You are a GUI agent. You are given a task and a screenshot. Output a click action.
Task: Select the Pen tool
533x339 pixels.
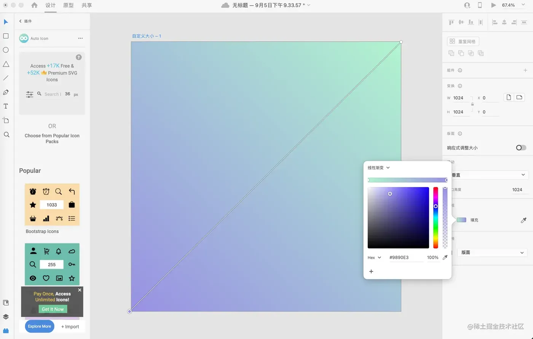pos(6,92)
